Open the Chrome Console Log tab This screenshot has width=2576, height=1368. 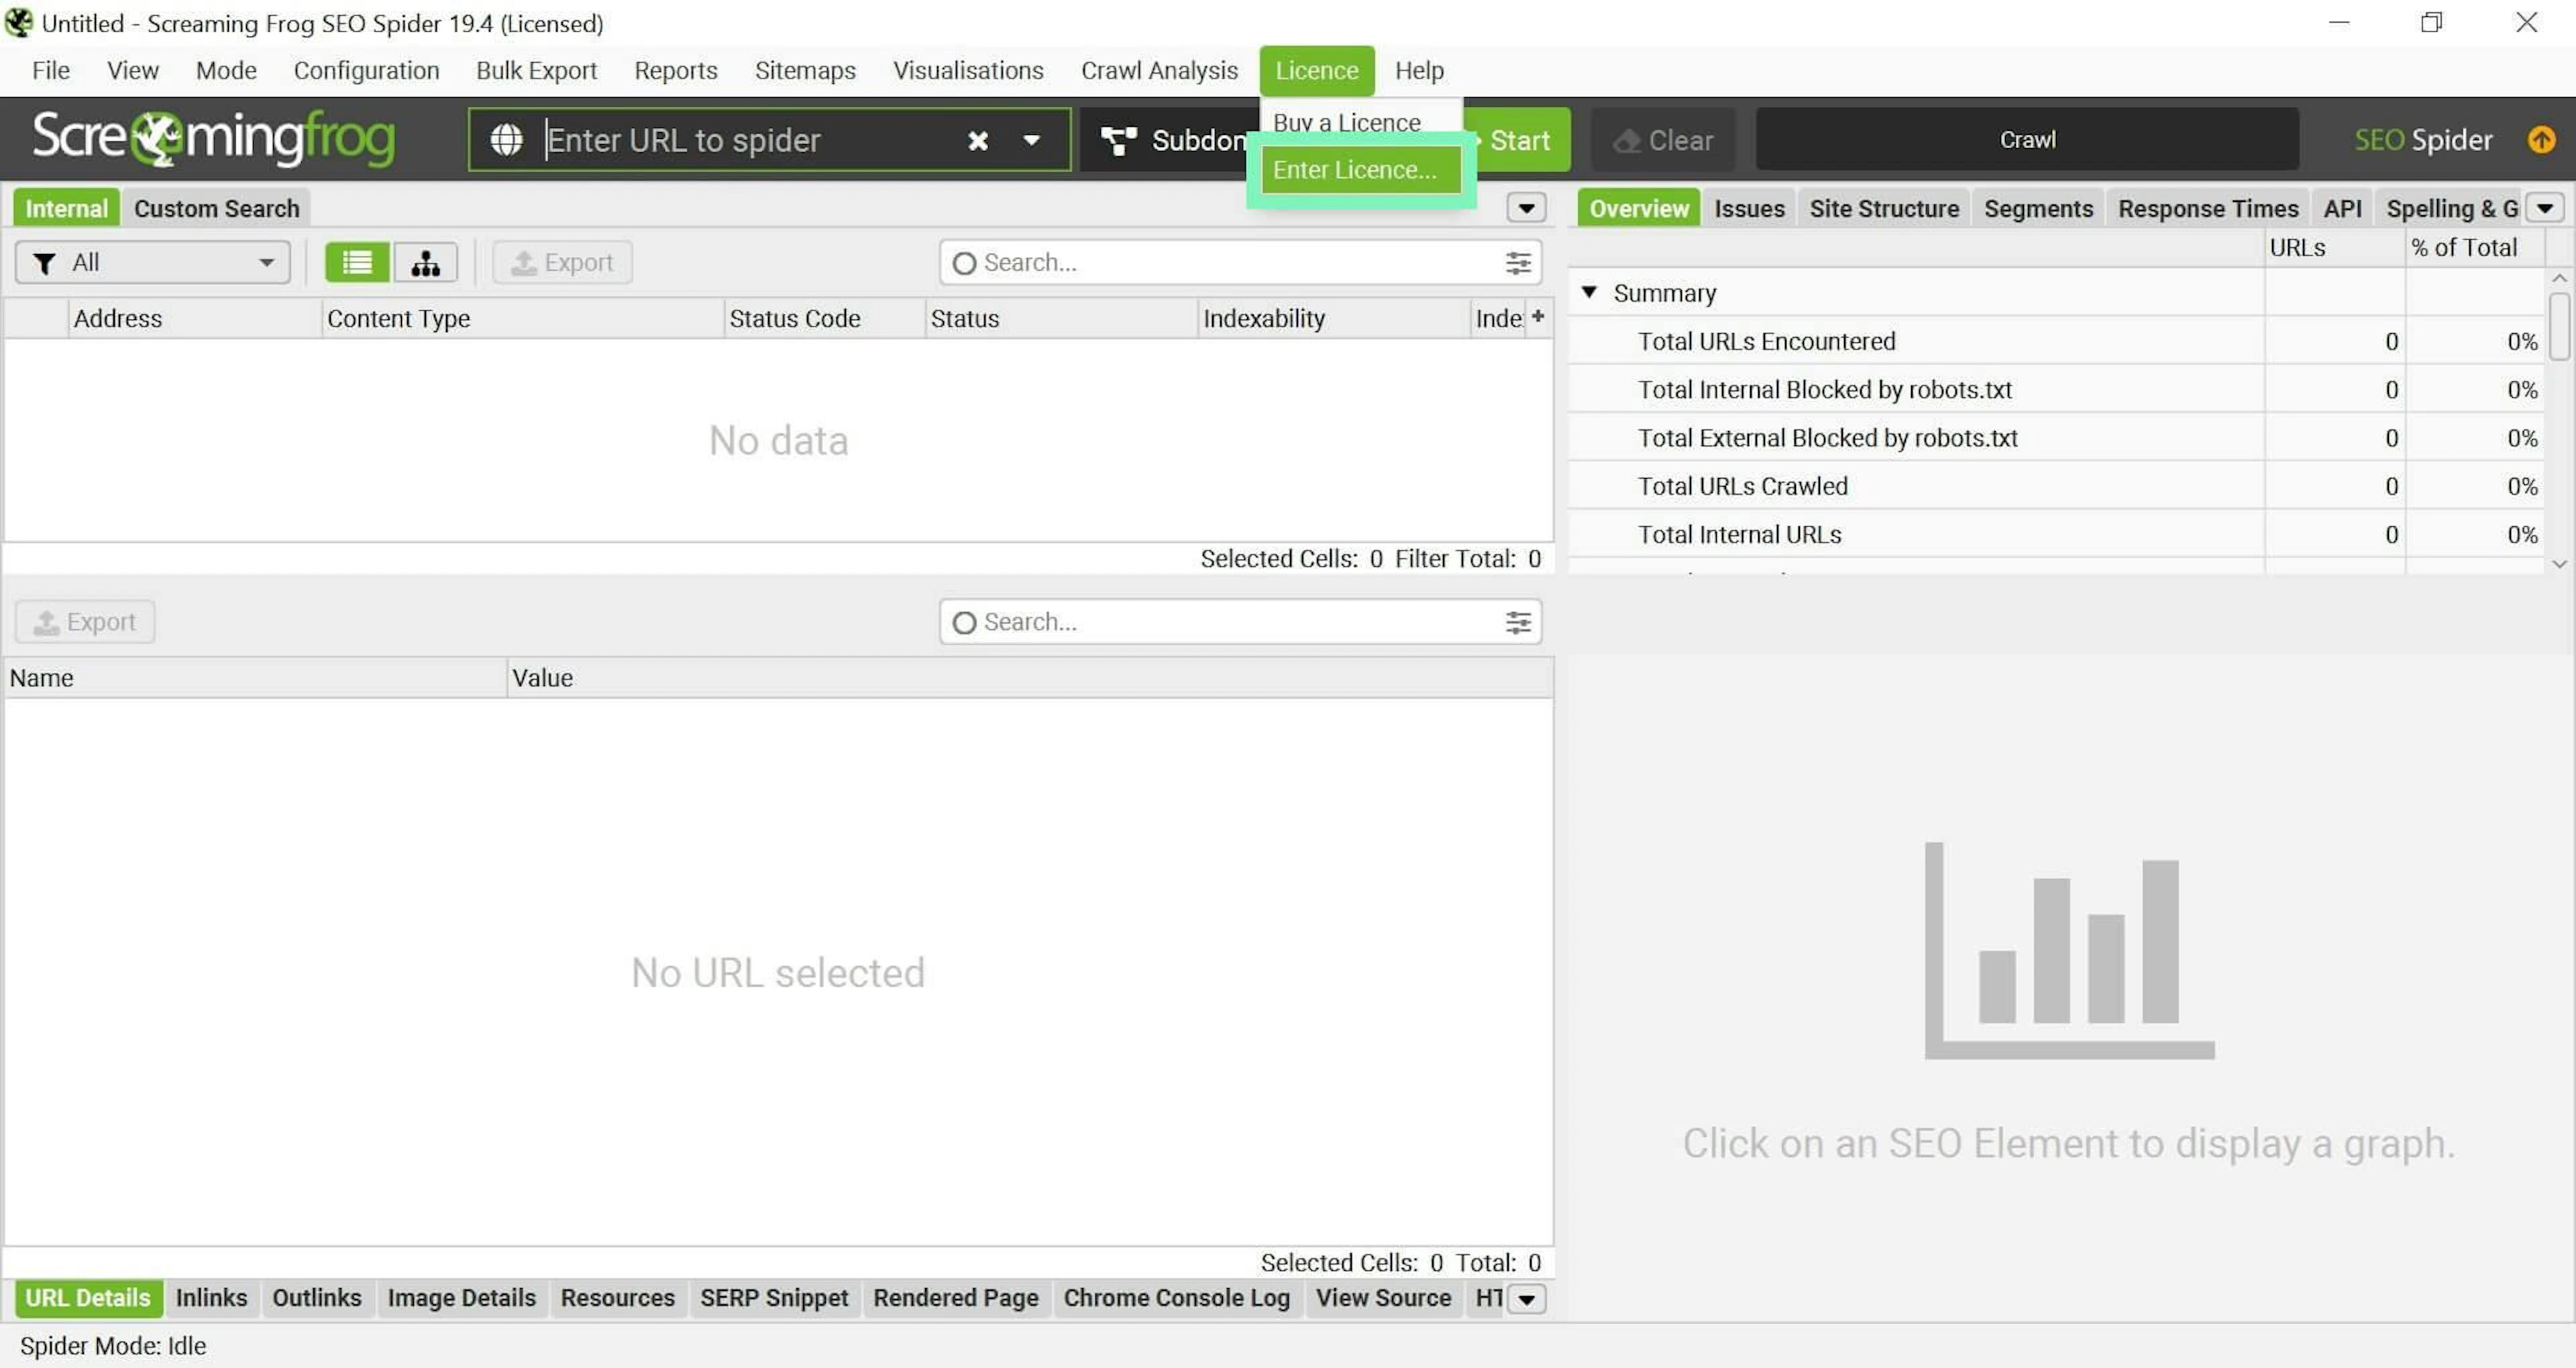click(x=1177, y=1298)
